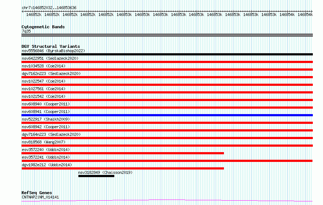Click the red bar under dgv7164n223

coord(167,138)
